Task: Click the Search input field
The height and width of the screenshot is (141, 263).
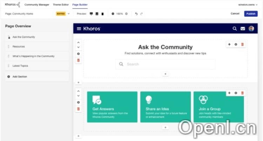Action: 165,64
